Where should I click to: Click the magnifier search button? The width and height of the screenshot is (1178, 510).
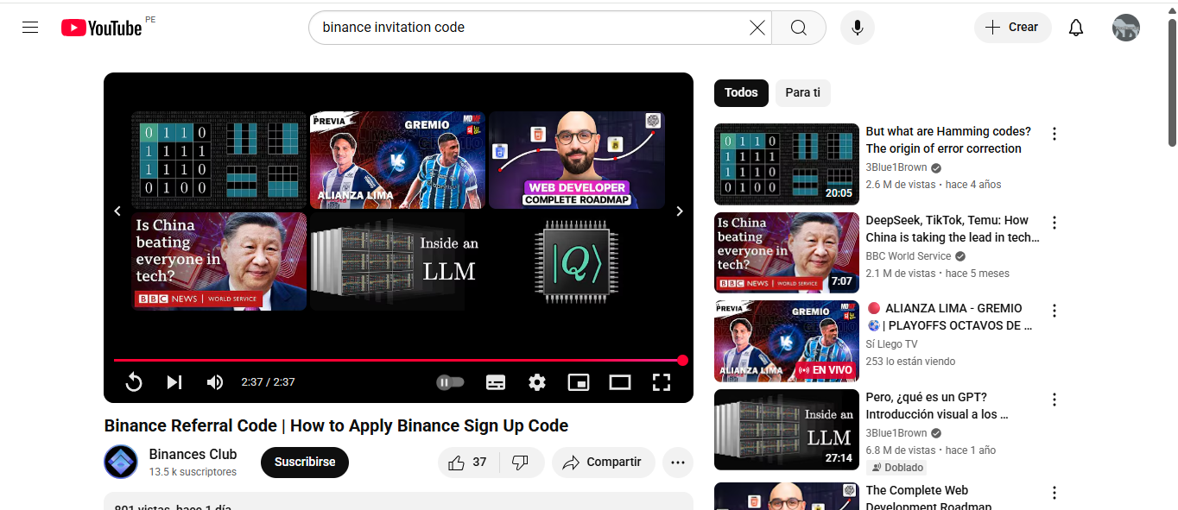(x=799, y=28)
